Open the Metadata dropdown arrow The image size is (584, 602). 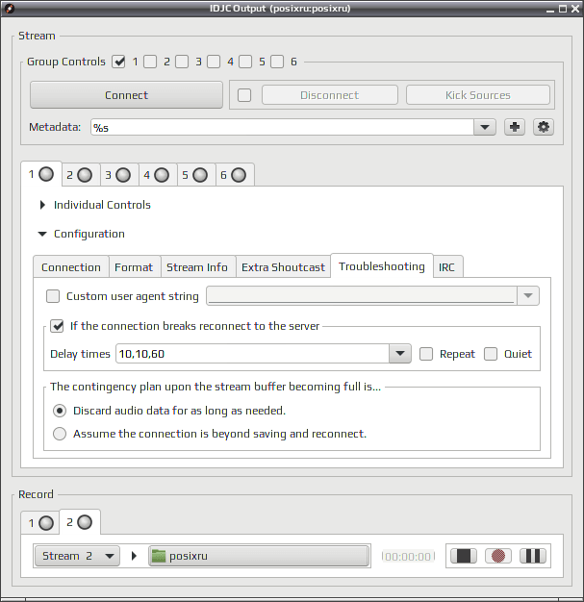pyautogui.click(x=485, y=127)
